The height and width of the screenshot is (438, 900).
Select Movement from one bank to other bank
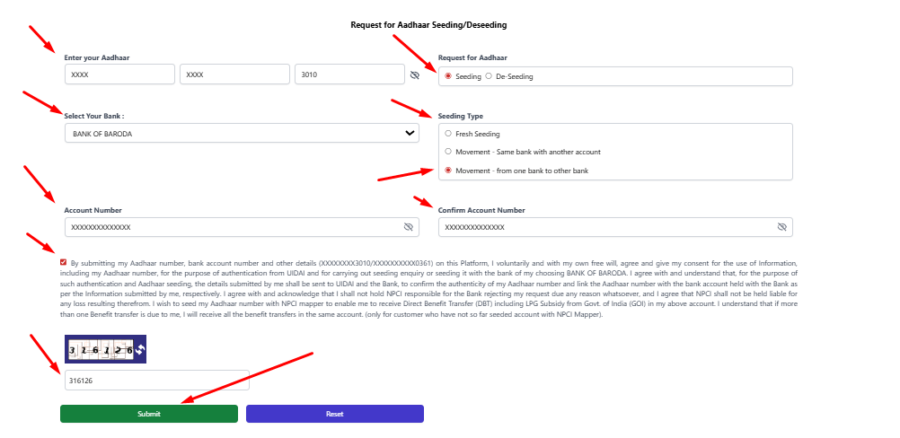448,170
